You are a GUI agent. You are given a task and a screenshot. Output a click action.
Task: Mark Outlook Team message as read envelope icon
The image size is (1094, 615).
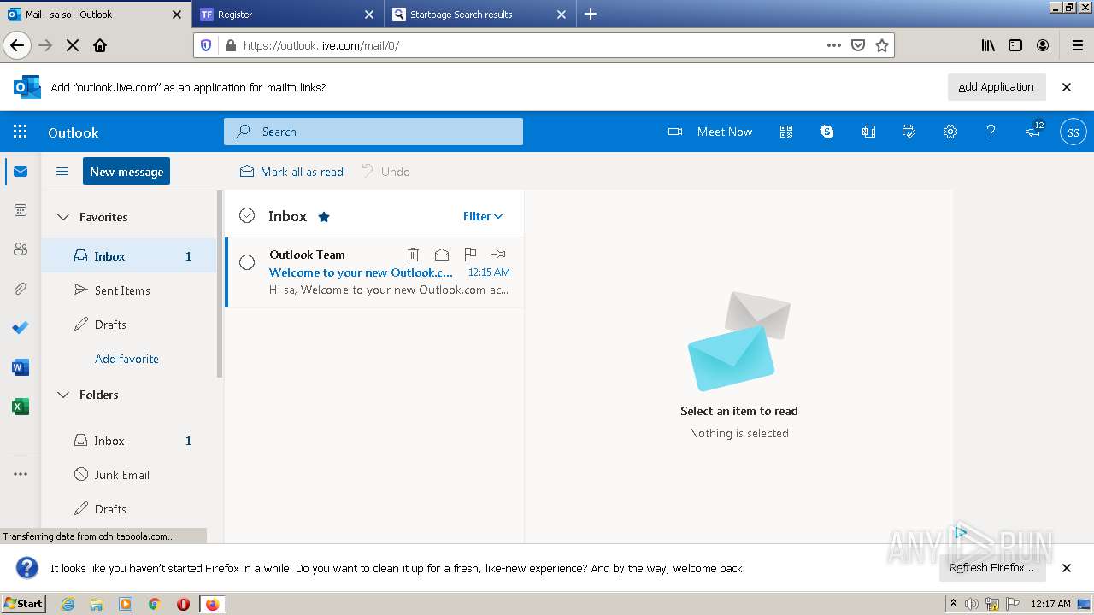pyautogui.click(x=442, y=254)
